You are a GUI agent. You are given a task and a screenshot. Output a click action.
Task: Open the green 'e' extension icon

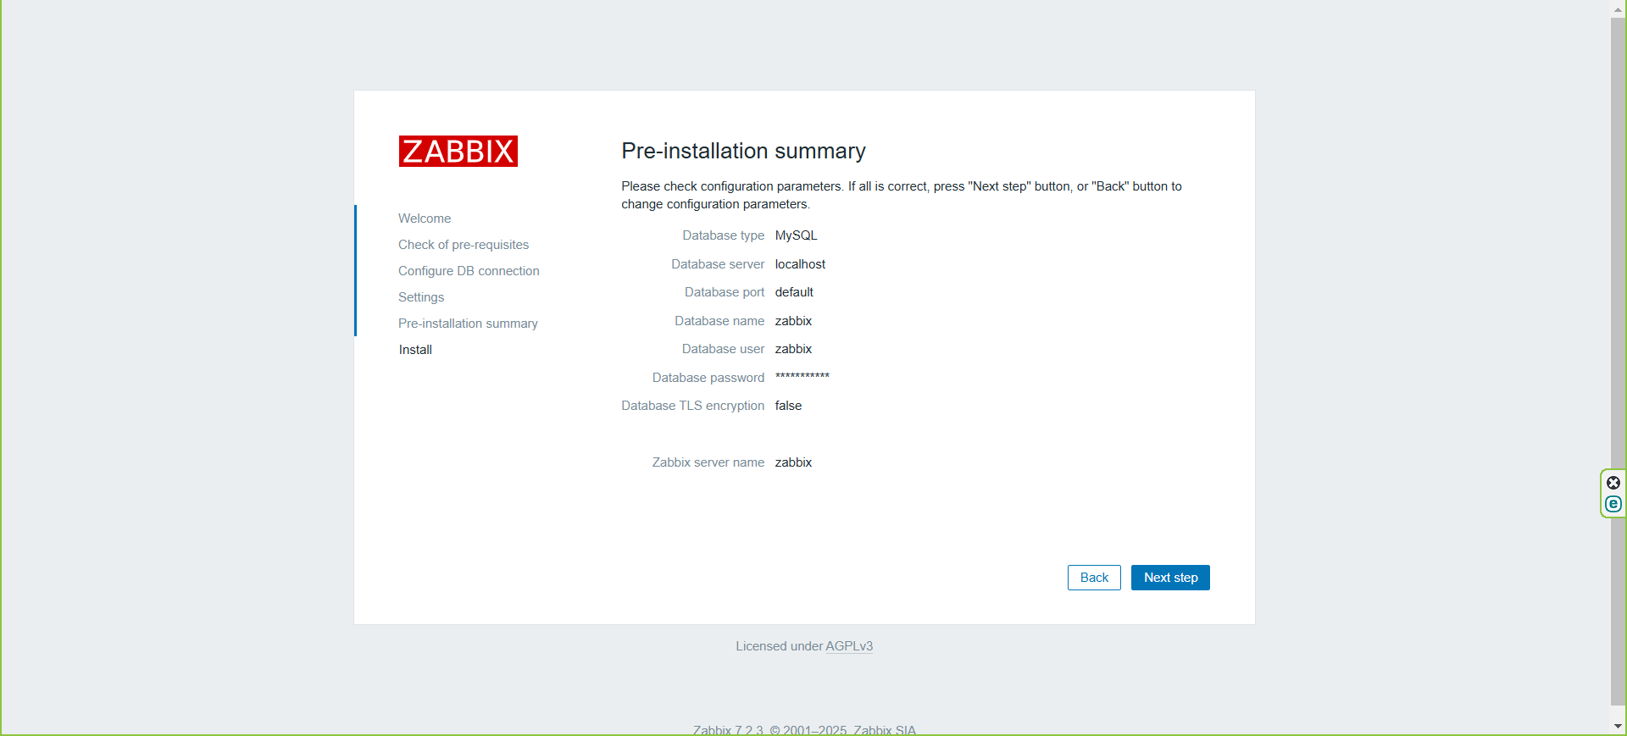coord(1613,504)
